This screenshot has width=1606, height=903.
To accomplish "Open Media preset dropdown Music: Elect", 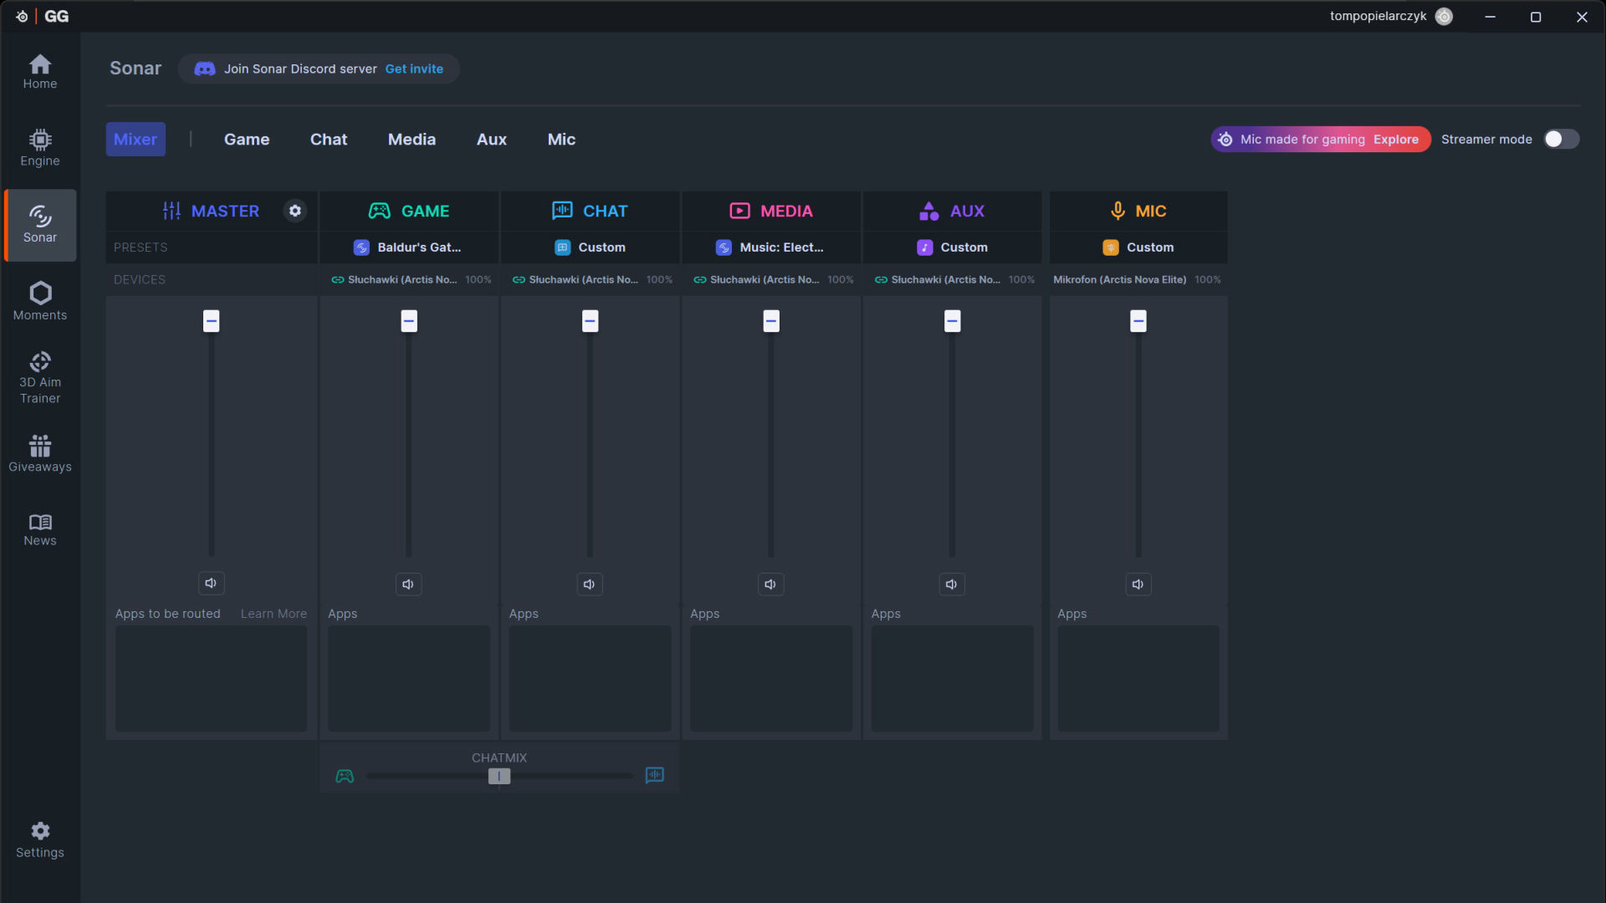I will click(770, 247).
